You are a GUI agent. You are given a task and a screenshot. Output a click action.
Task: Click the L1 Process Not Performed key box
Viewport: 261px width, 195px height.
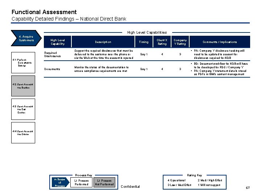(104, 182)
